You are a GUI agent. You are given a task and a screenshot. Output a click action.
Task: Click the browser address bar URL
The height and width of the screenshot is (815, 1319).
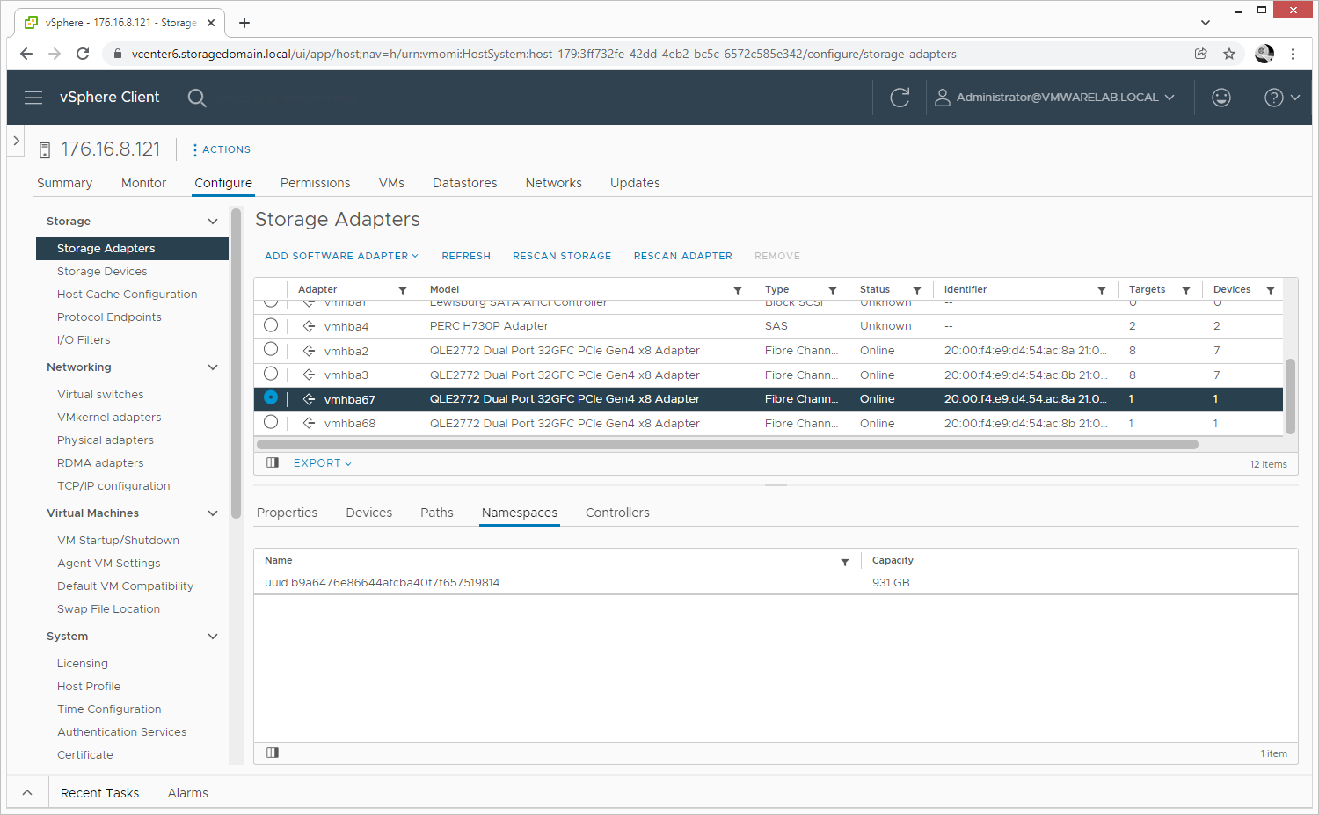point(544,54)
